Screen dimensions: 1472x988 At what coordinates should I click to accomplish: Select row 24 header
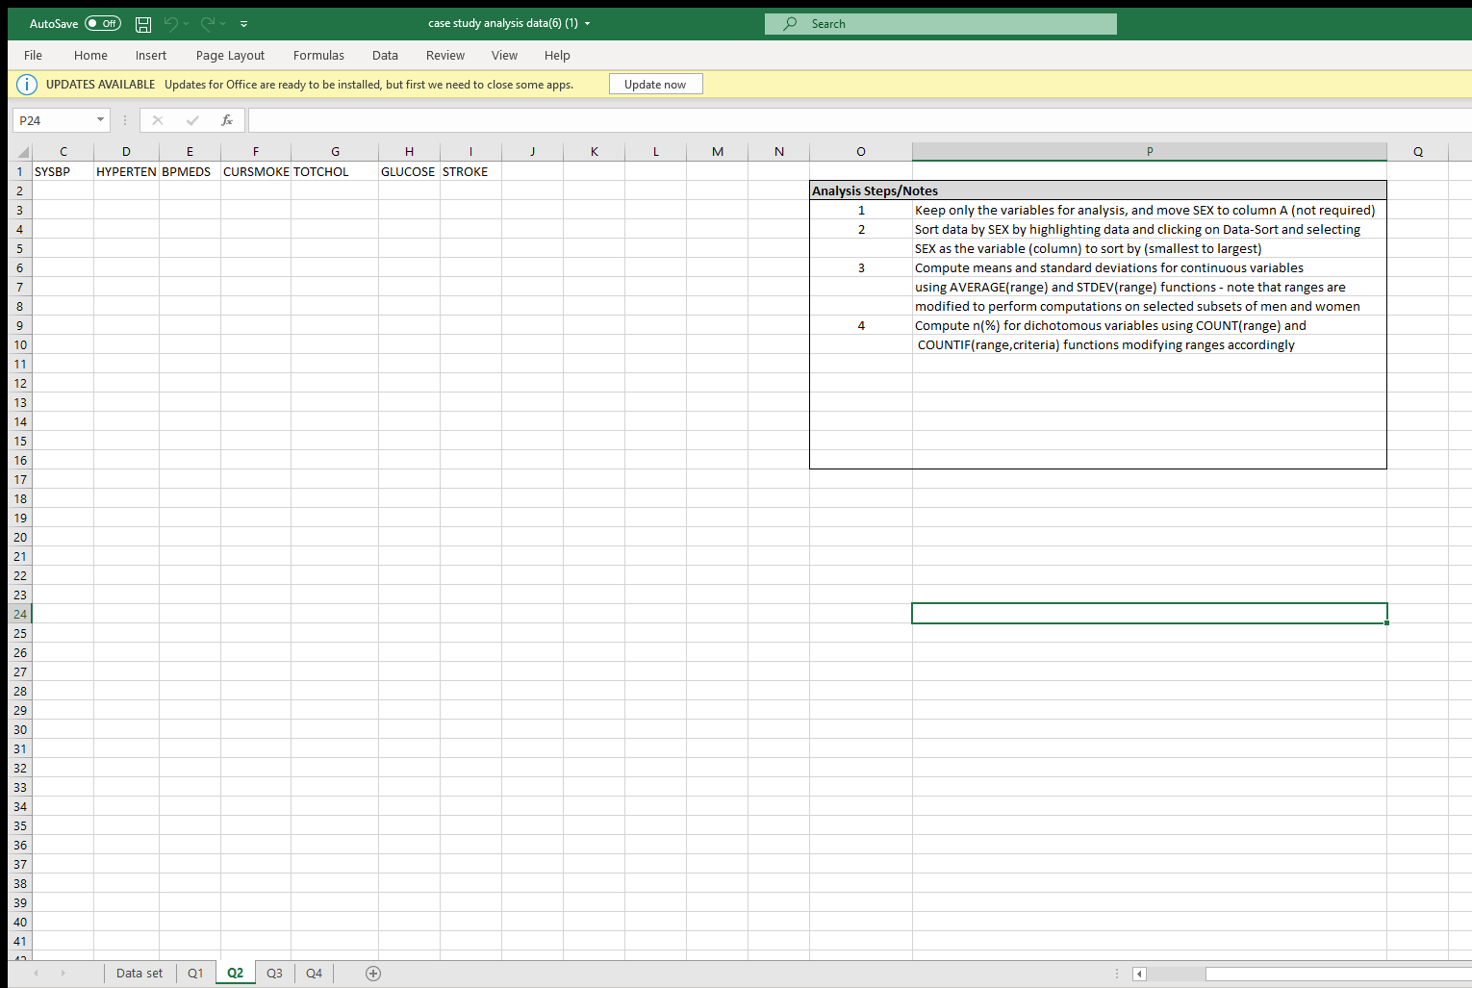(20, 614)
